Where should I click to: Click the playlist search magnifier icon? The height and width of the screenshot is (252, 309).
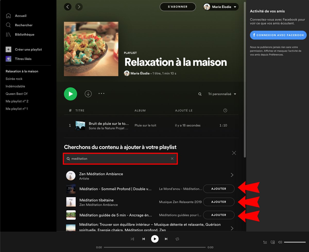(200, 94)
